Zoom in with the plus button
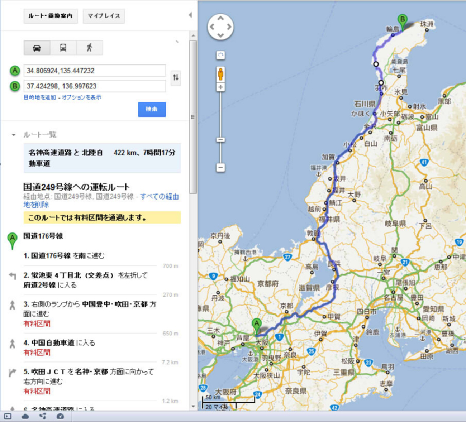This screenshot has height=422, width=466. [x=220, y=87]
